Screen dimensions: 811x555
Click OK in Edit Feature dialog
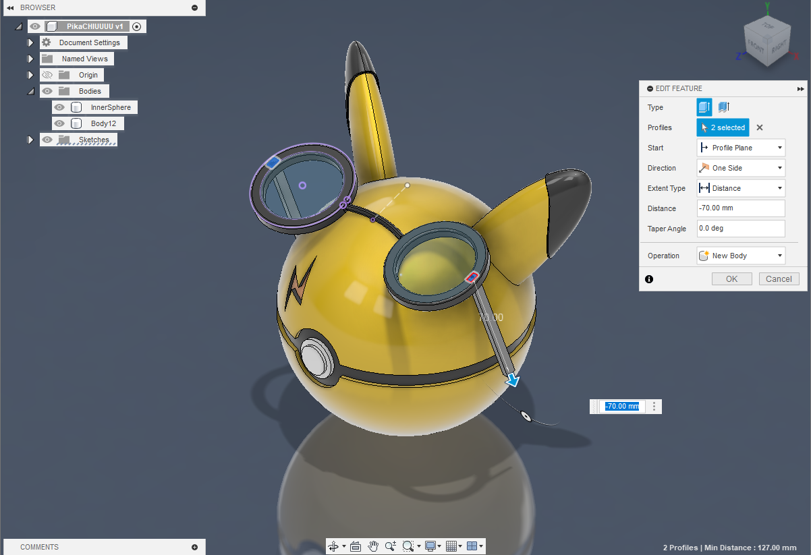732,279
